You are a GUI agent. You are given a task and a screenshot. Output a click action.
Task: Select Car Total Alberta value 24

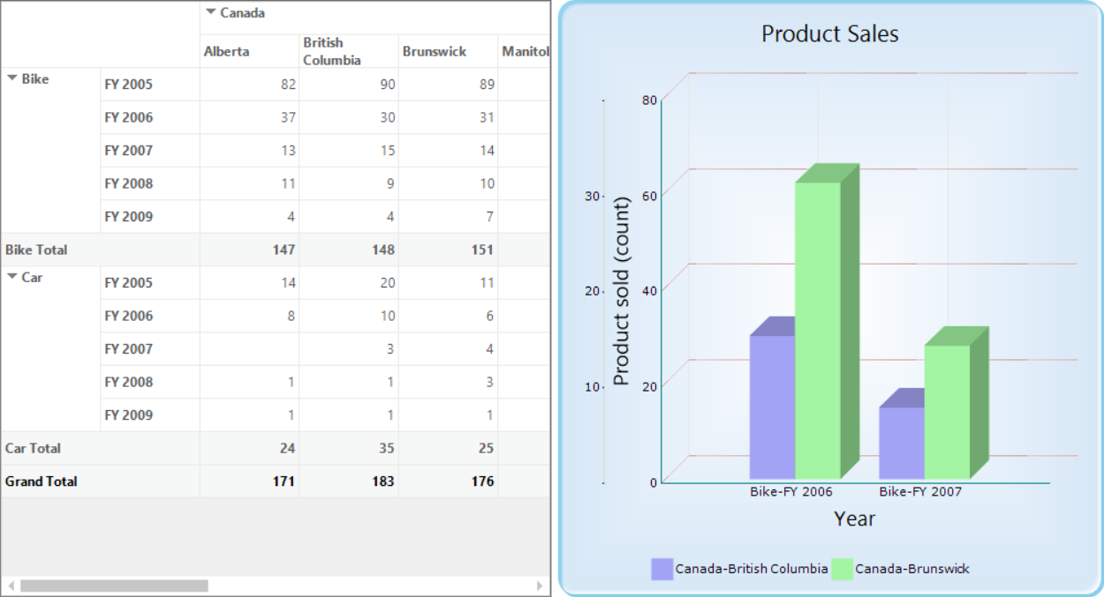pos(250,448)
